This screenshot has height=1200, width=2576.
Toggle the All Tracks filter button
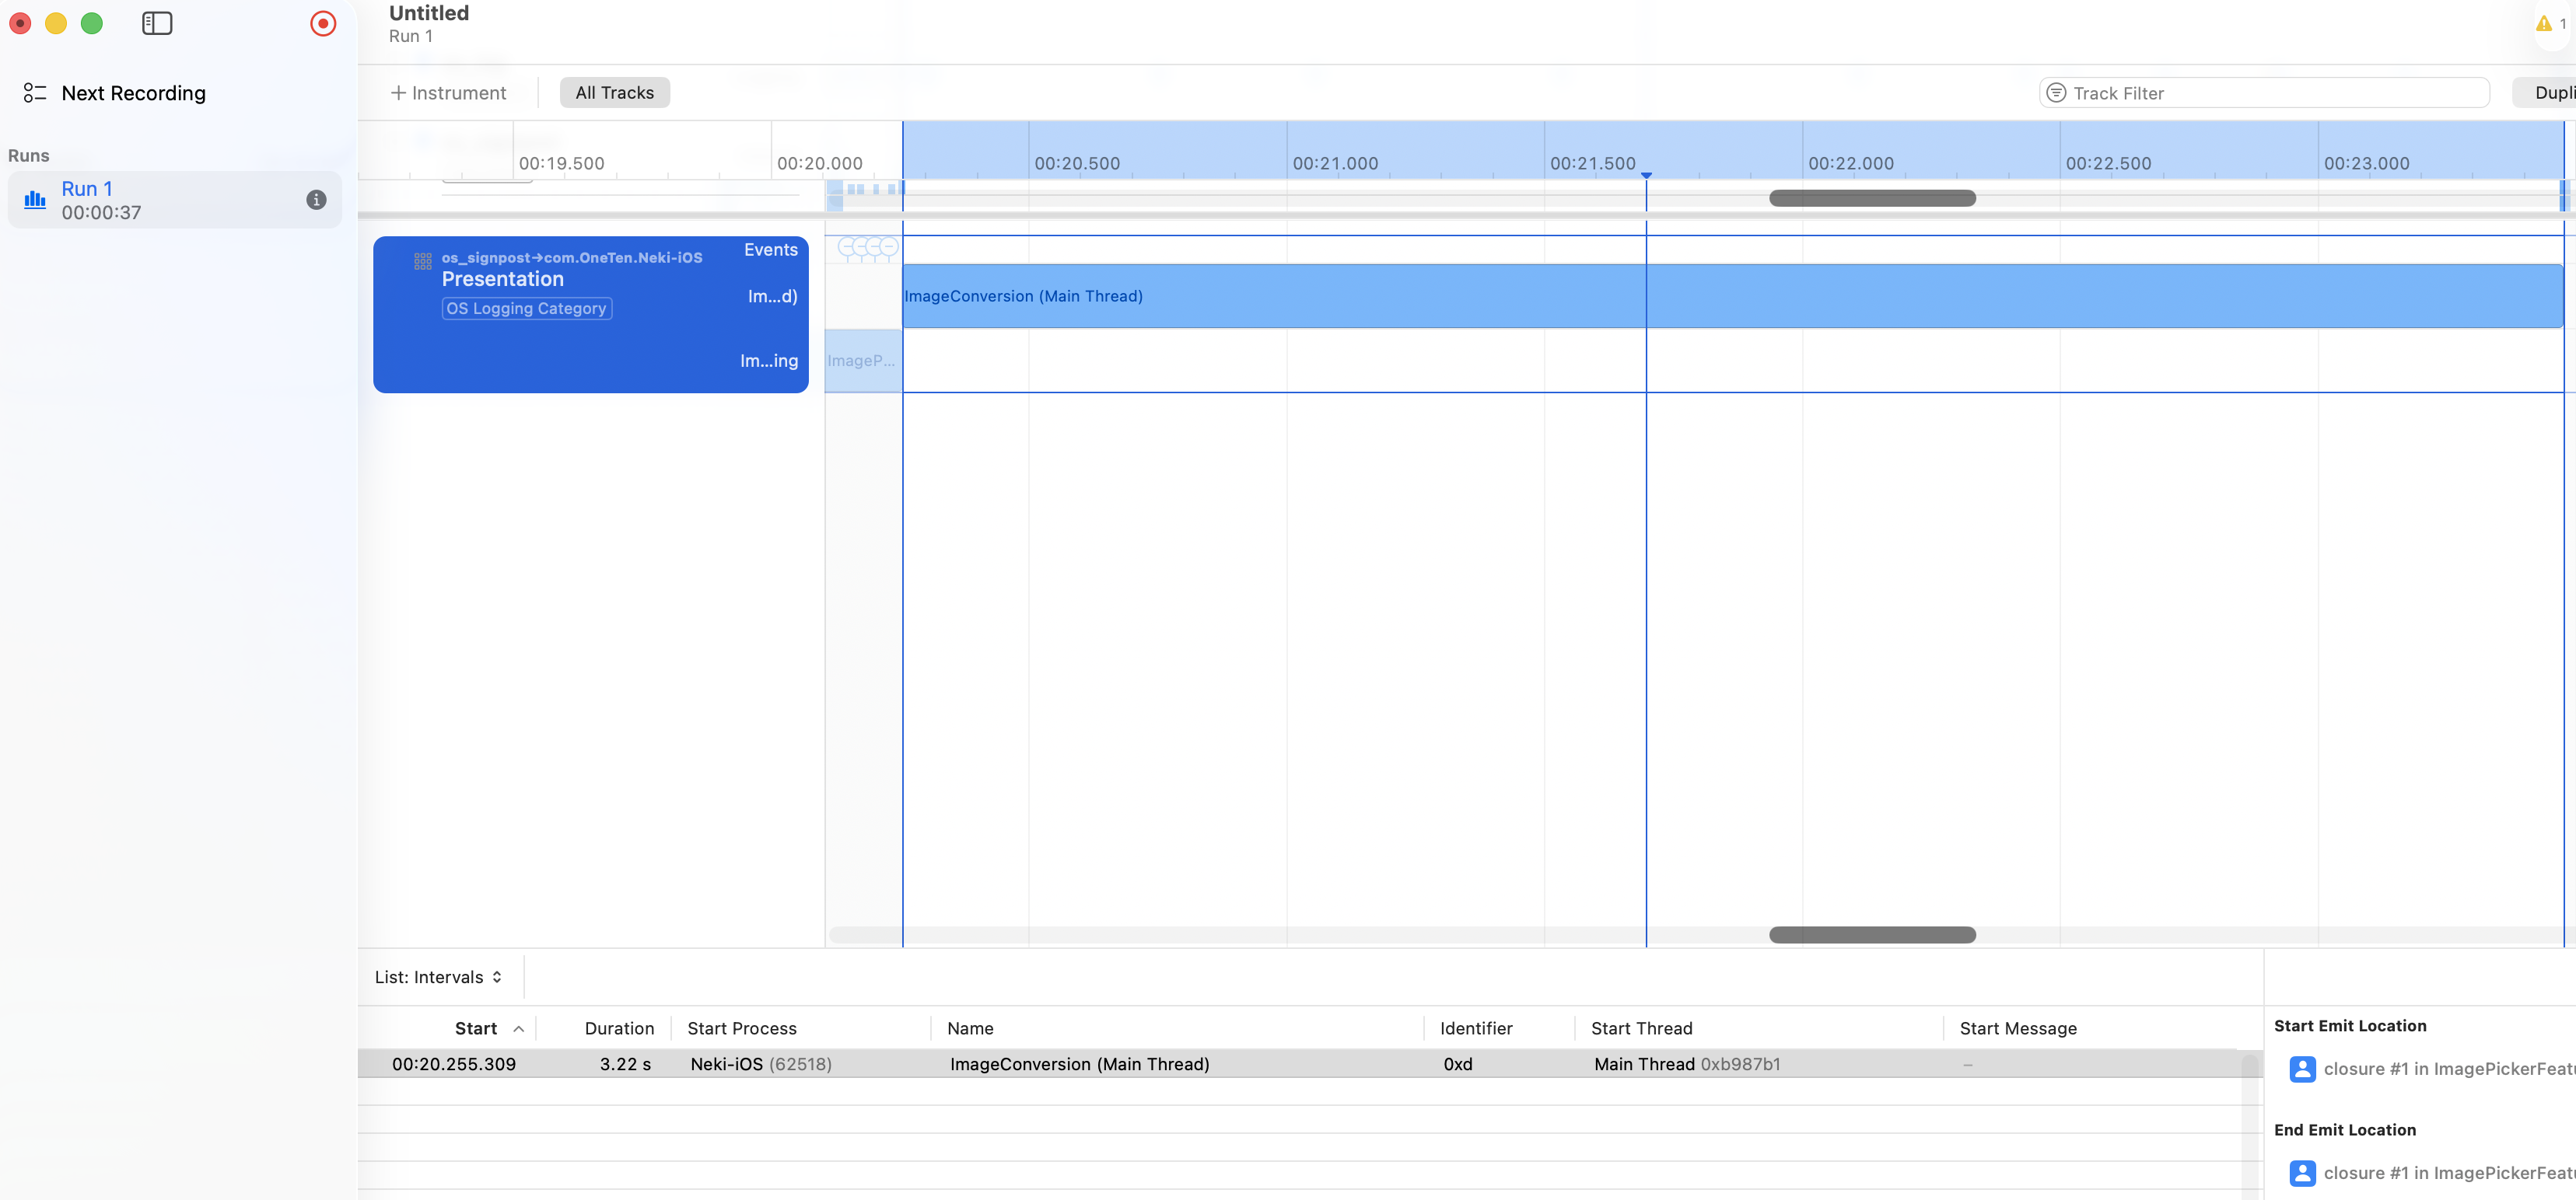(x=614, y=93)
